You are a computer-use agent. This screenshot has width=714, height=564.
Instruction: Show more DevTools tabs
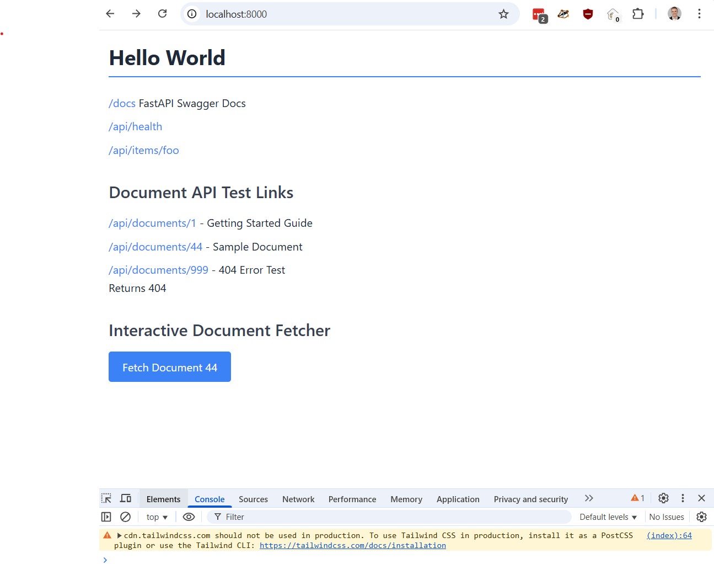tap(589, 498)
